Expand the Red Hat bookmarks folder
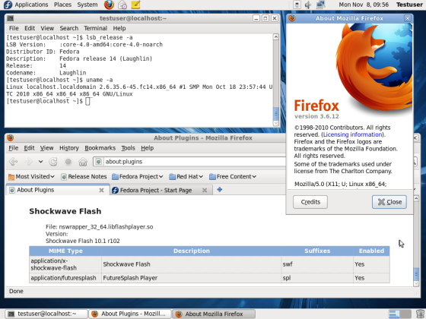The height and width of the screenshot is (319, 426). [x=186, y=176]
